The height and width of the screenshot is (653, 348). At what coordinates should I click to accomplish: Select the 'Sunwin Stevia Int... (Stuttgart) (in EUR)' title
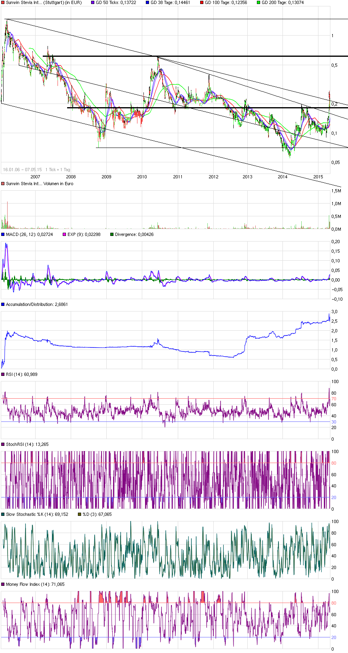(44, 2)
